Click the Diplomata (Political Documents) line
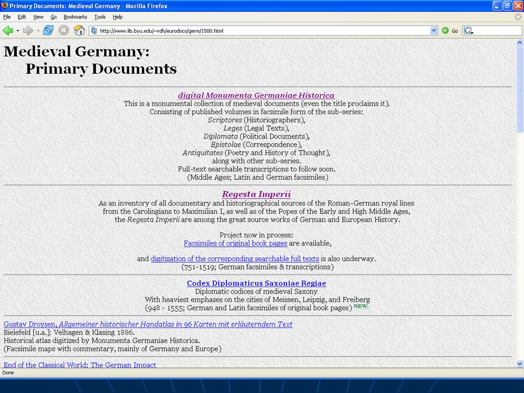 coord(257,136)
